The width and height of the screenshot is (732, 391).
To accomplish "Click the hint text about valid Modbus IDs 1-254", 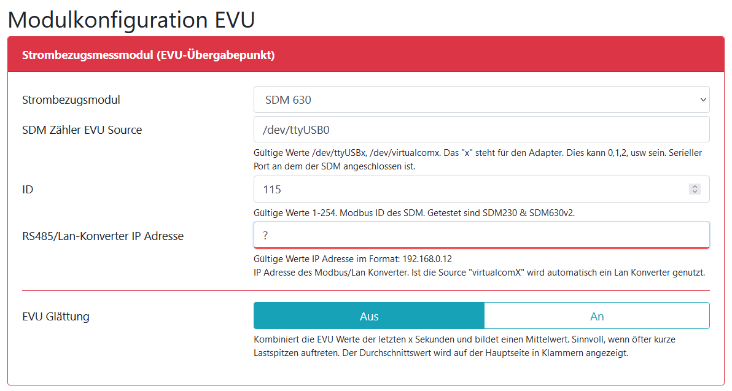I will click(414, 212).
